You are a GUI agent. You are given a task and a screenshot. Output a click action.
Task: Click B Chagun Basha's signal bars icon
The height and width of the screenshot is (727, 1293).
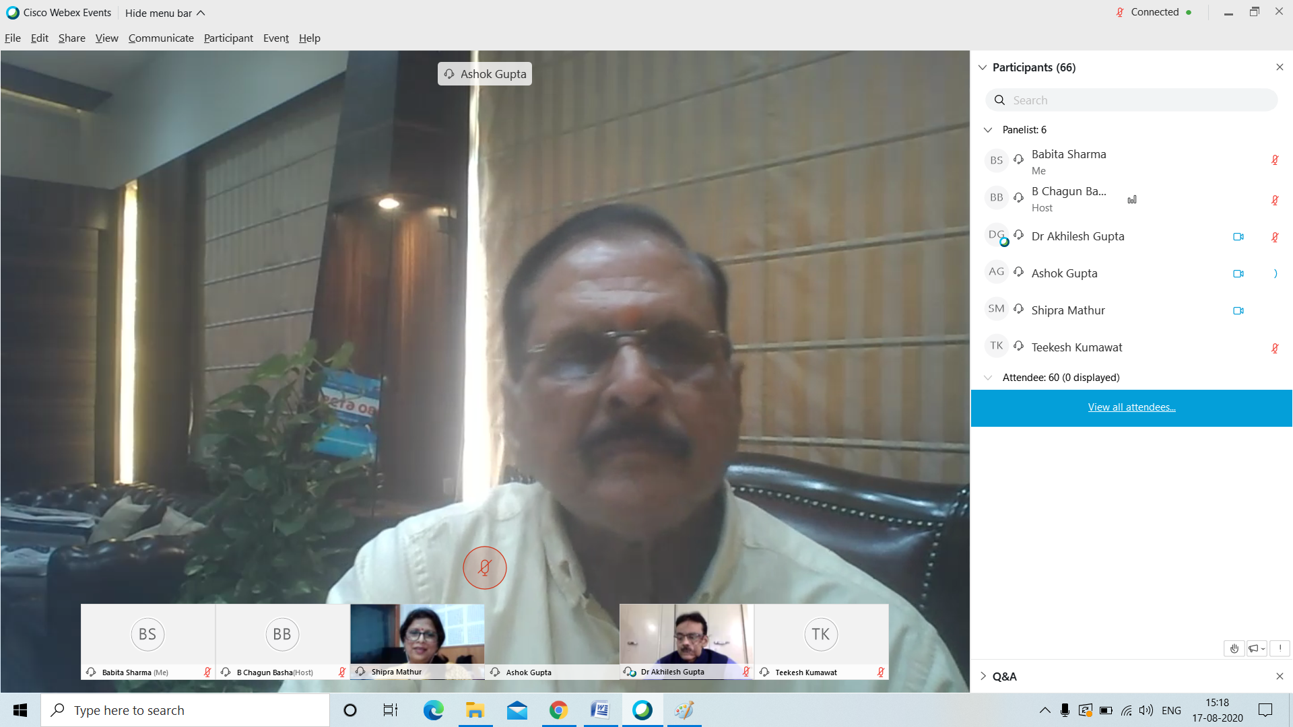coord(1132,200)
